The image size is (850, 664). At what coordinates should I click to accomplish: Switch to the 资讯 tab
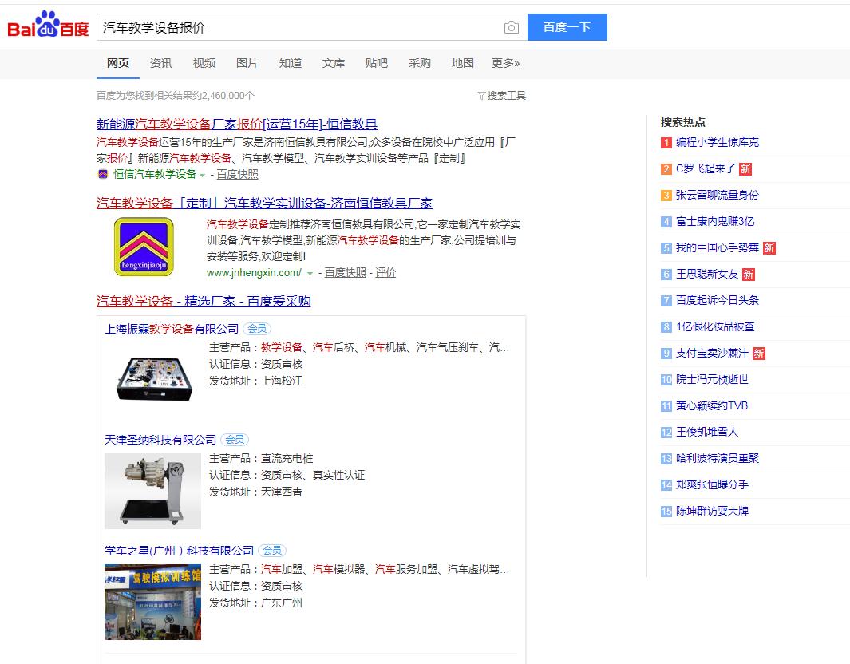click(161, 63)
